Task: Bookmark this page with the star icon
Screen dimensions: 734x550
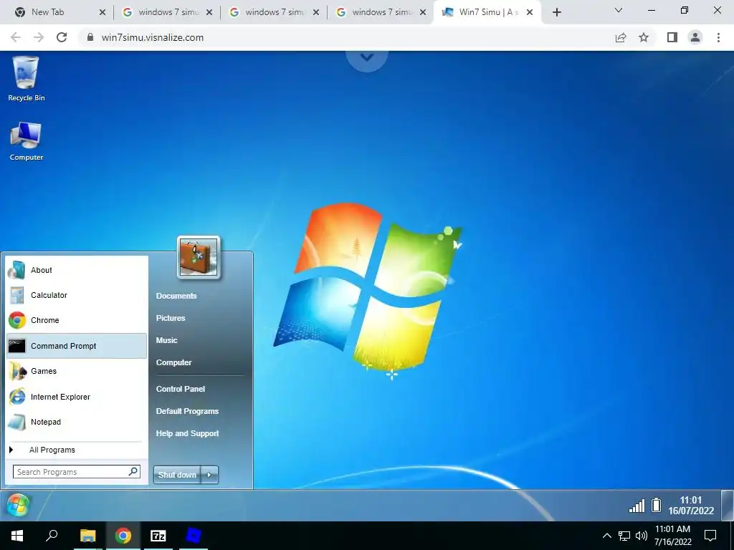Action: coord(644,37)
